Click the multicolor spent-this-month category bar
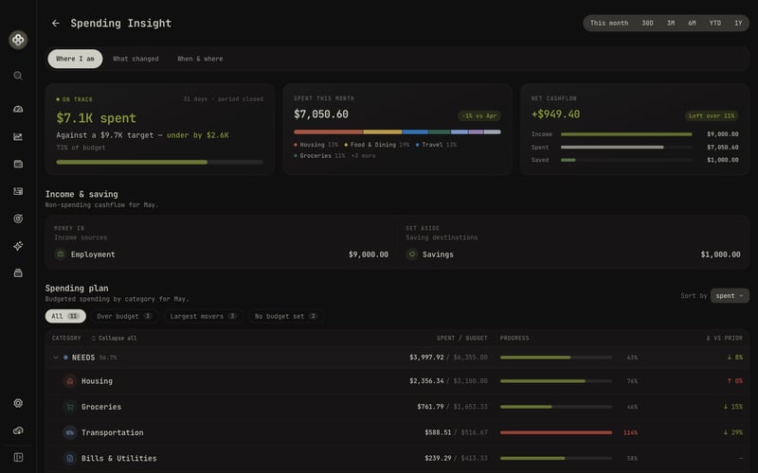 (x=397, y=131)
